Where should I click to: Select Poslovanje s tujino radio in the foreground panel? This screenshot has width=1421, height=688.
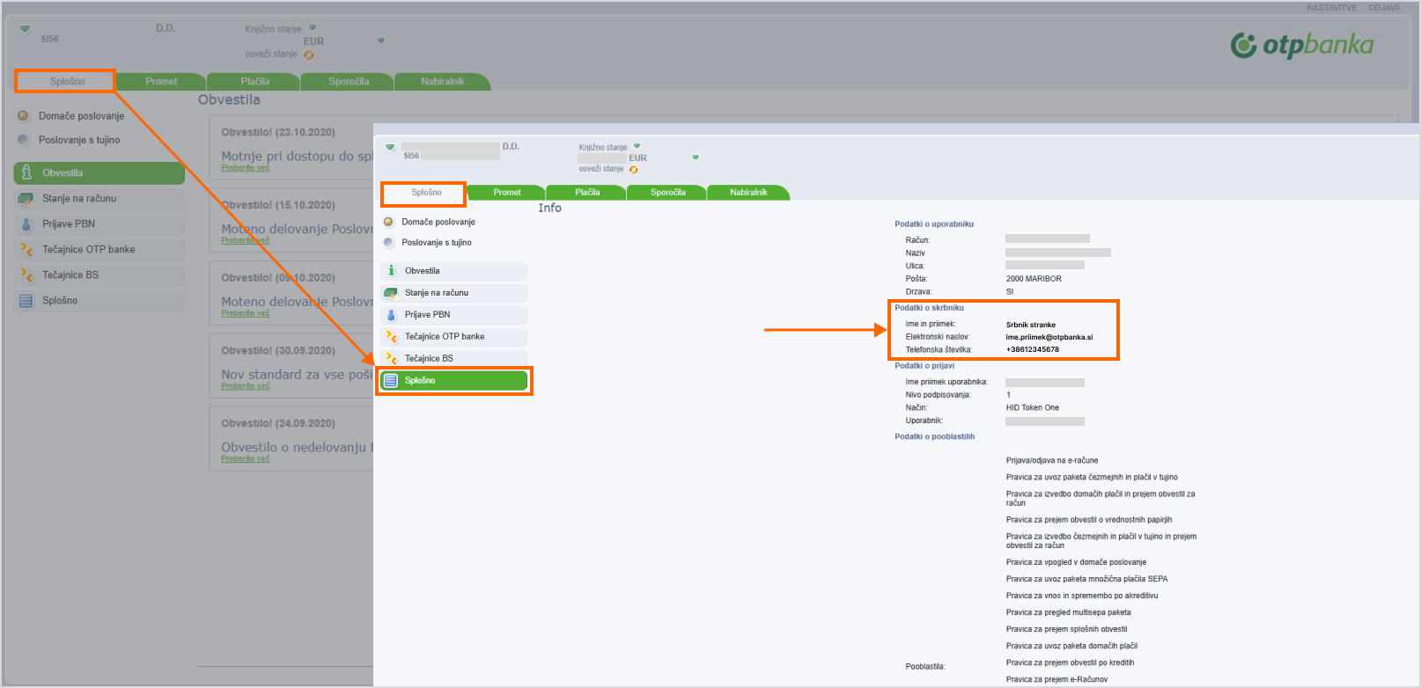click(388, 243)
